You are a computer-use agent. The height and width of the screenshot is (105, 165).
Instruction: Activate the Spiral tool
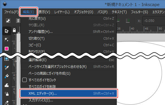pyautogui.click(x=7, y=59)
